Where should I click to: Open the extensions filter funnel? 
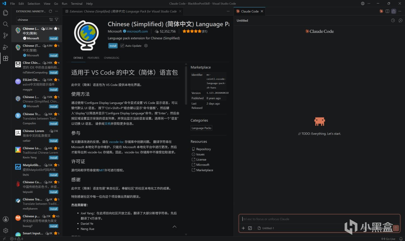click(x=57, y=20)
